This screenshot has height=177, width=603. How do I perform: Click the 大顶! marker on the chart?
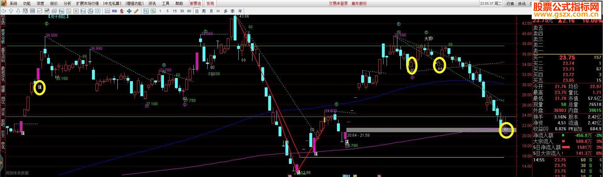428,39
